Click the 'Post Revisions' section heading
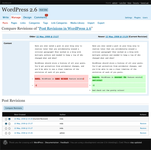Screen dimensions: 151x150 13,101
